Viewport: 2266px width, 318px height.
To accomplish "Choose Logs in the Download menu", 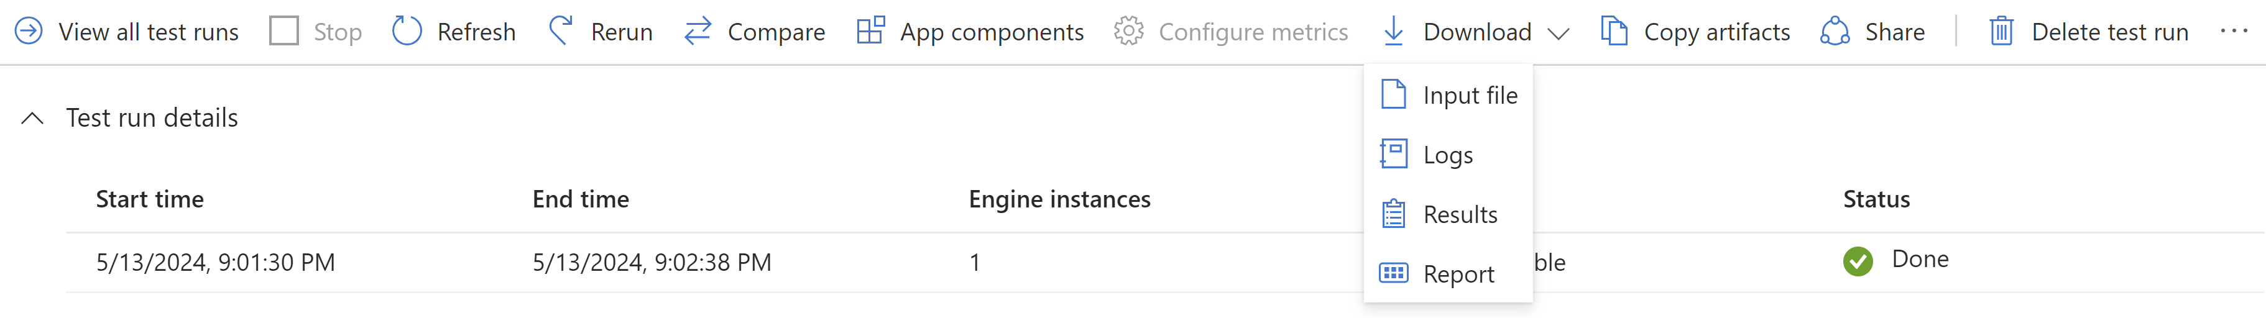I will (1447, 155).
